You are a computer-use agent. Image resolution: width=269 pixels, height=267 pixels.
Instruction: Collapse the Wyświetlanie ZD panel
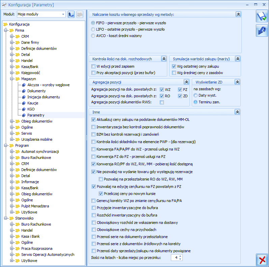(x=237, y=82)
